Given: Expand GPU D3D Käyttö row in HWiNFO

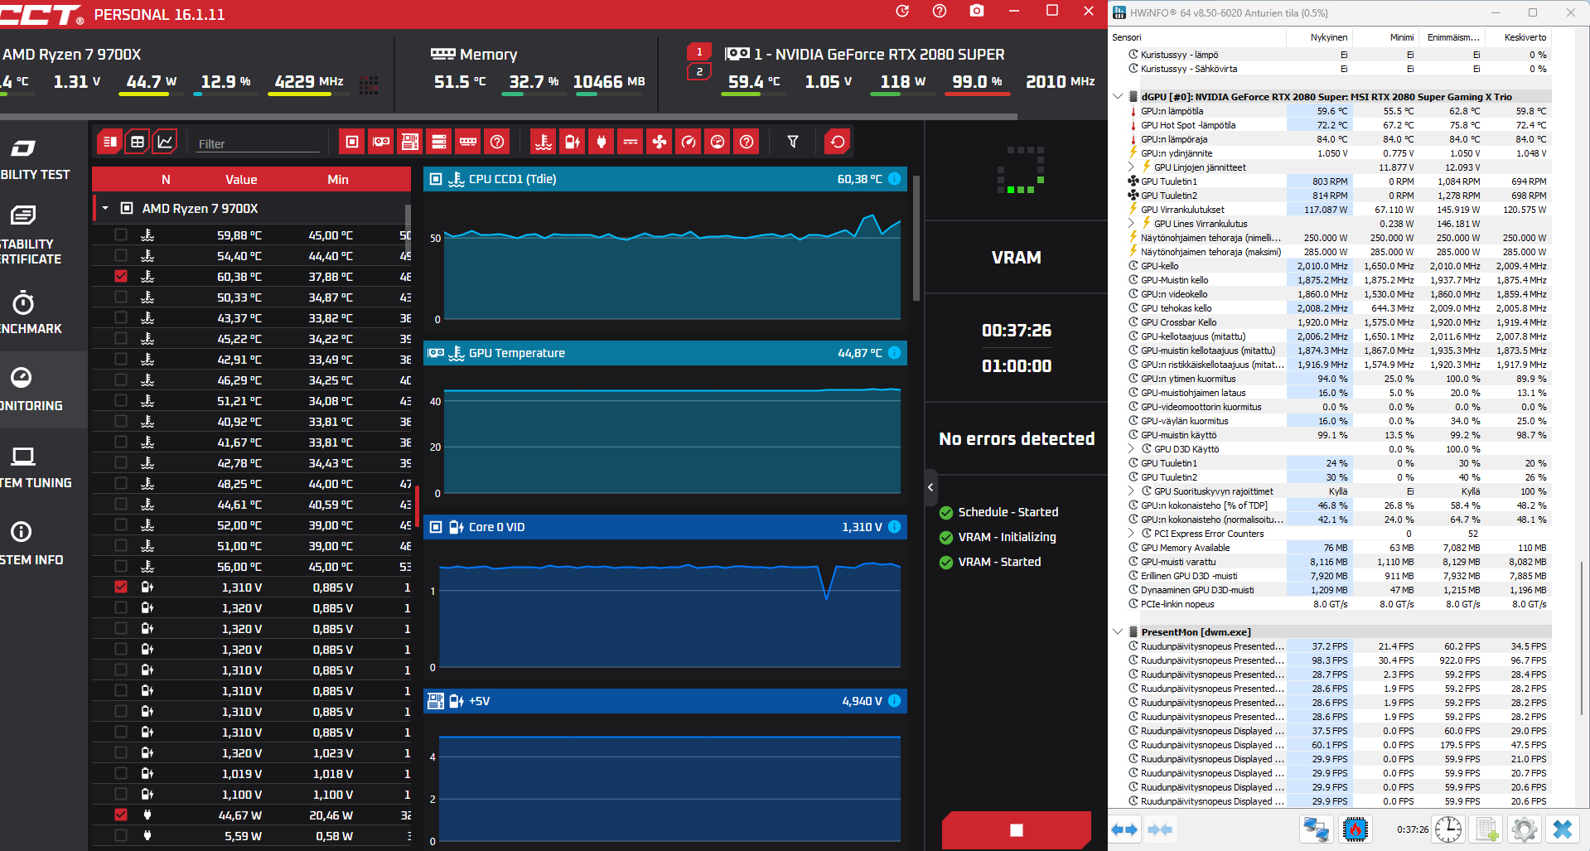Looking at the screenshot, I should (1132, 449).
